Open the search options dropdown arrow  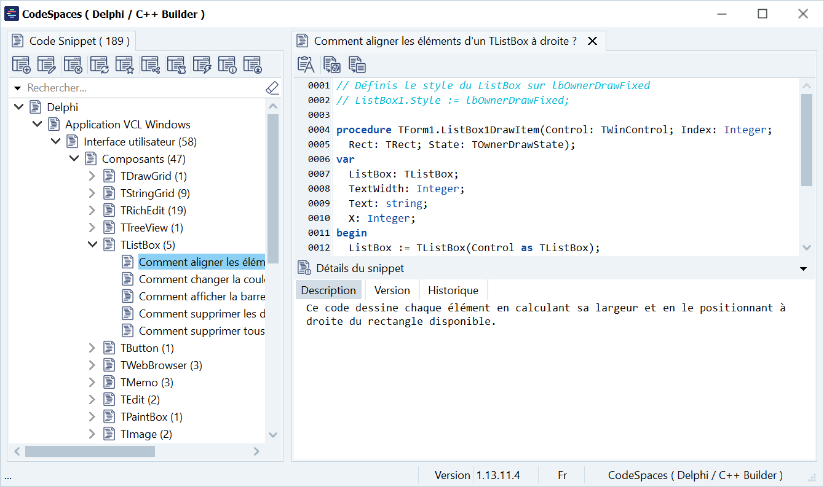[17, 88]
